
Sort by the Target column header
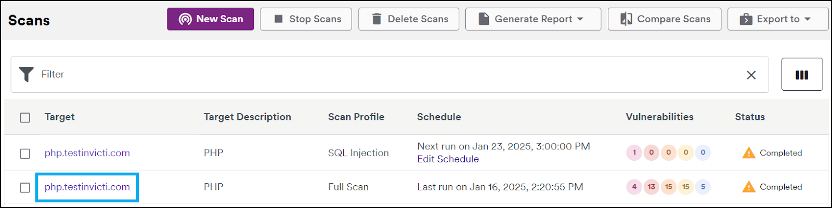tap(60, 117)
